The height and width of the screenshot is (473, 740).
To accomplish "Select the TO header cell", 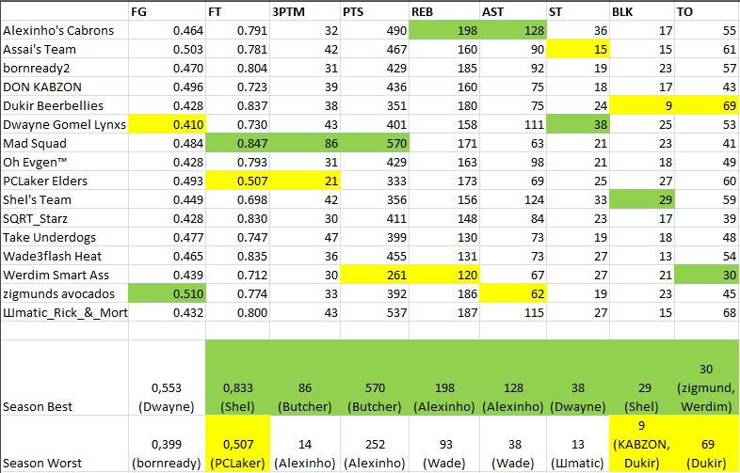I will coord(707,11).
